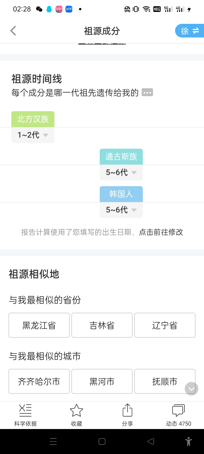Select the 黑龙江省 province button
This screenshot has height=454, width=204.
click(x=39, y=325)
